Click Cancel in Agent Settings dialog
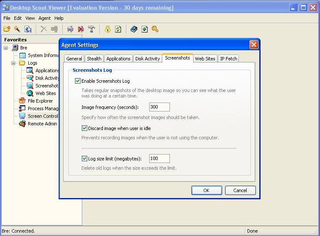The height and width of the screenshot is (236, 320). click(x=240, y=190)
